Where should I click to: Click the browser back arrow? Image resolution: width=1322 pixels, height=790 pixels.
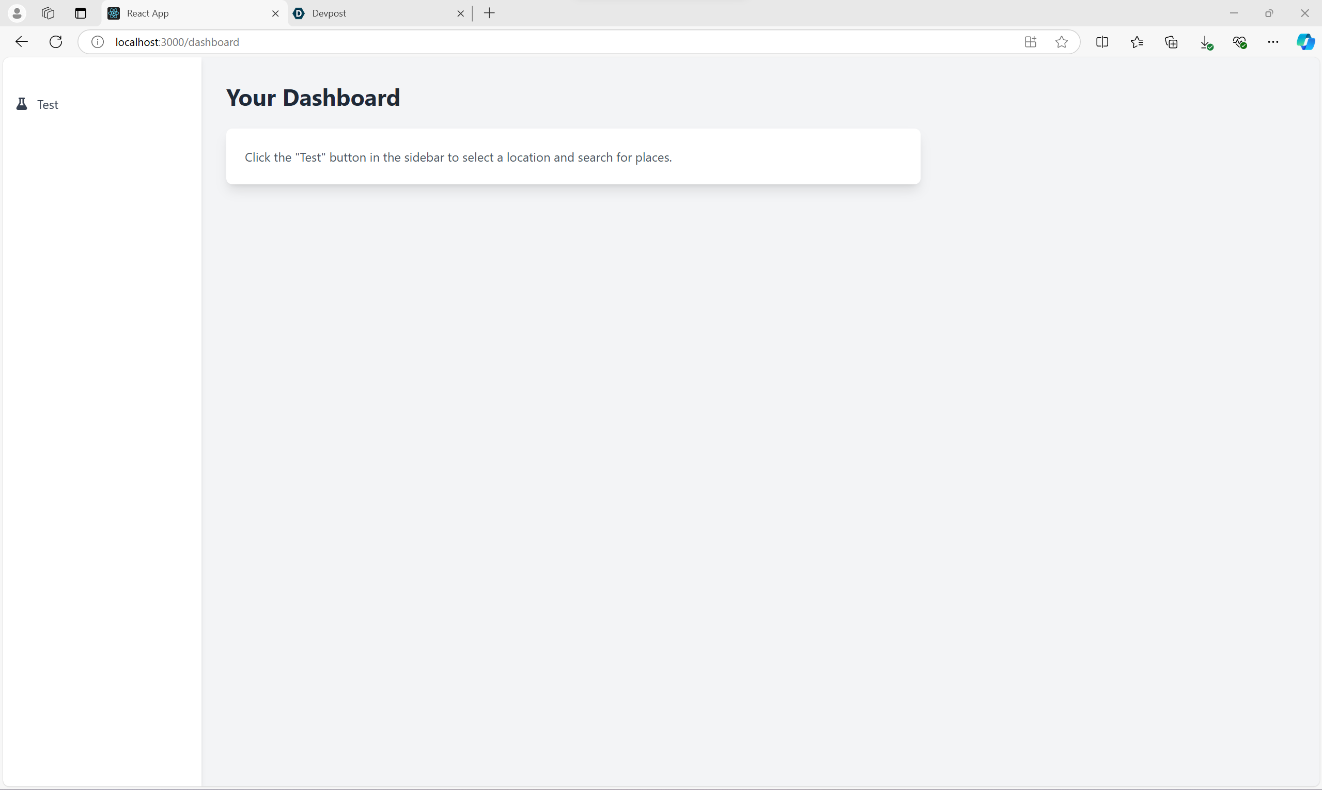click(x=21, y=42)
